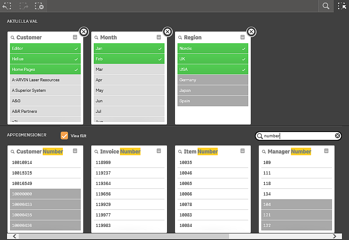This screenshot has height=240, width=349.
Task: Open Item Number list menu icon
Action: [243, 151]
